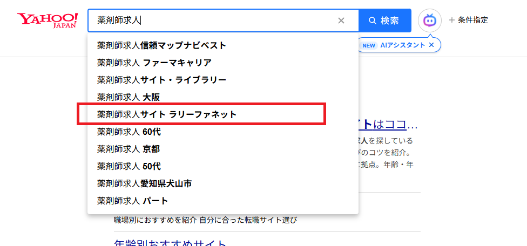This screenshot has width=527, height=246.
Task: Click the blue 検索 search button
Action: tap(385, 20)
